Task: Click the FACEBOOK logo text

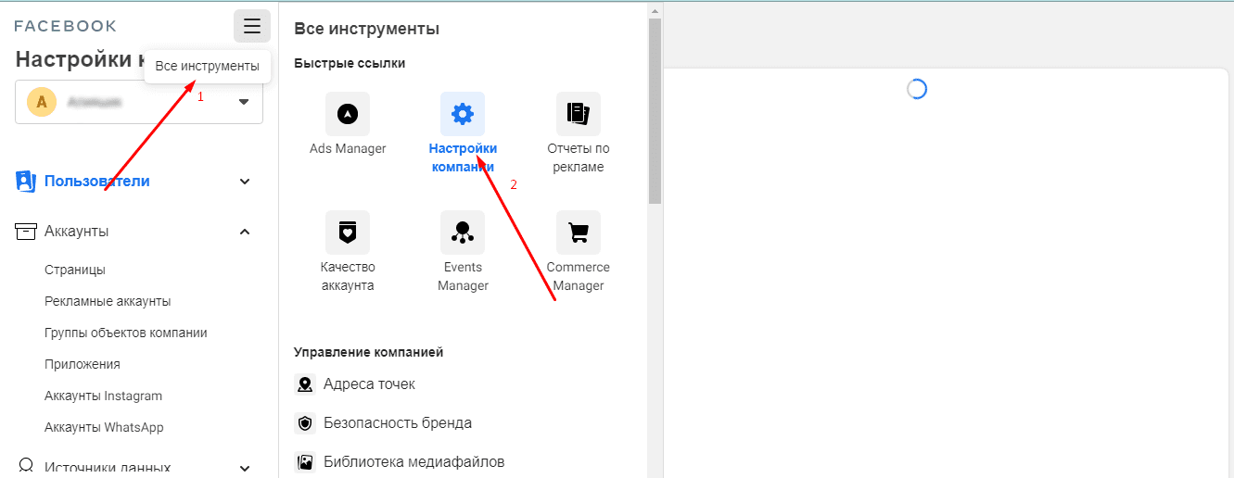Action: [66, 26]
